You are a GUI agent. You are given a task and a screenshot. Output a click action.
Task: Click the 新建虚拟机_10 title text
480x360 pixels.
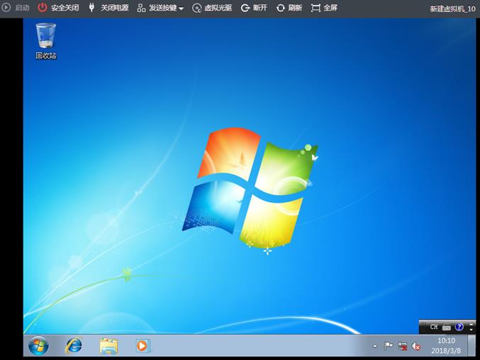tap(452, 9)
